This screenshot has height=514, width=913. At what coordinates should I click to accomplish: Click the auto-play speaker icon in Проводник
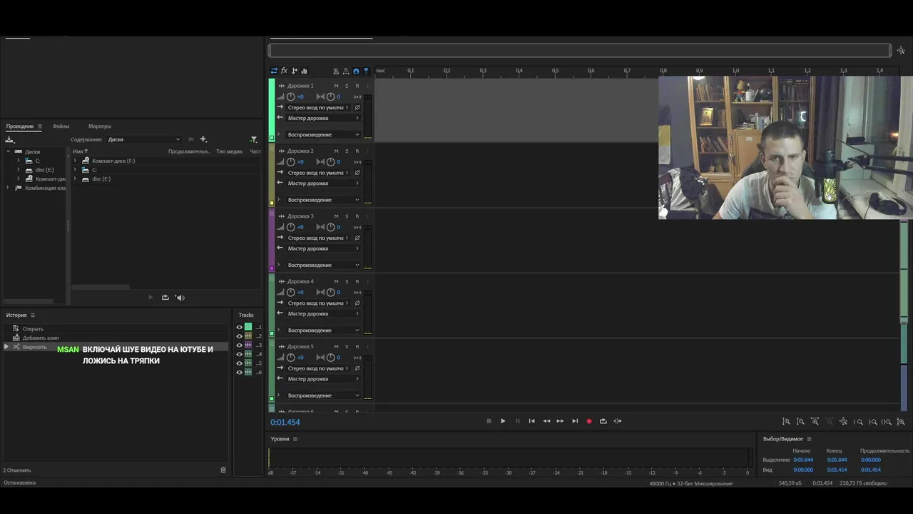[180, 298]
